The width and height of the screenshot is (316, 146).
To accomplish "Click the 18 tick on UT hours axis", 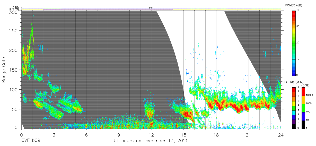I will pyautogui.click(x=216, y=135).
